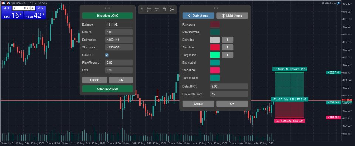Click the P/L Qty RR entry label on chart

290,99
